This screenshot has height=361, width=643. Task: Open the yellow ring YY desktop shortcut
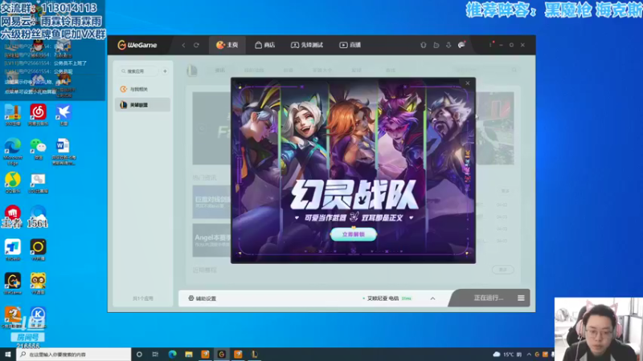pos(38,250)
